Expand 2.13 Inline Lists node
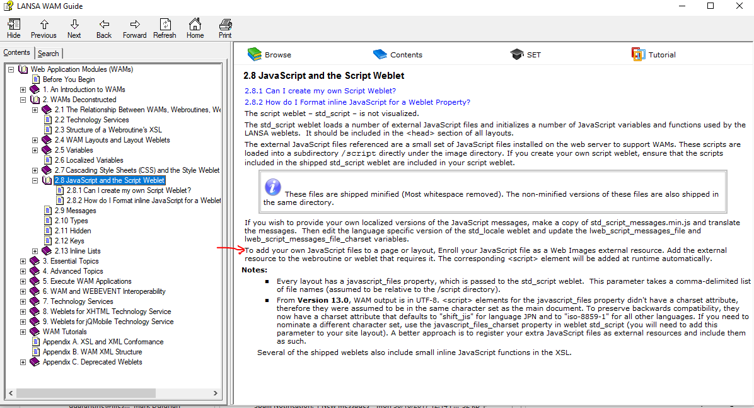This screenshot has height=408, width=754. coord(35,251)
